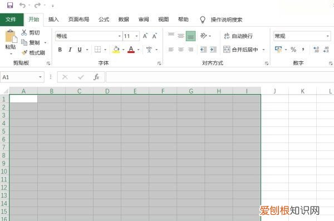Expand the Underline style dropdown arrow

(87, 50)
